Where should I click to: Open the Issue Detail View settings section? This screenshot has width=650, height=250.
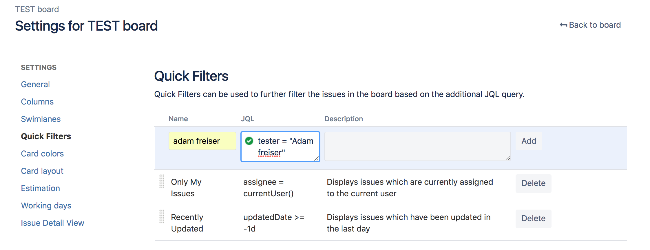pos(52,223)
